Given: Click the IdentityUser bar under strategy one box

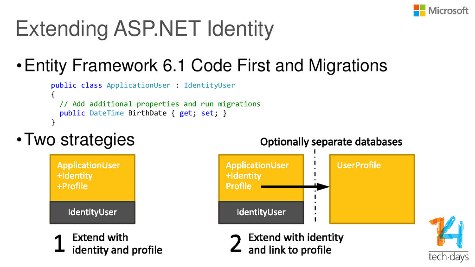Looking at the screenshot, I should pyautogui.click(x=92, y=212).
